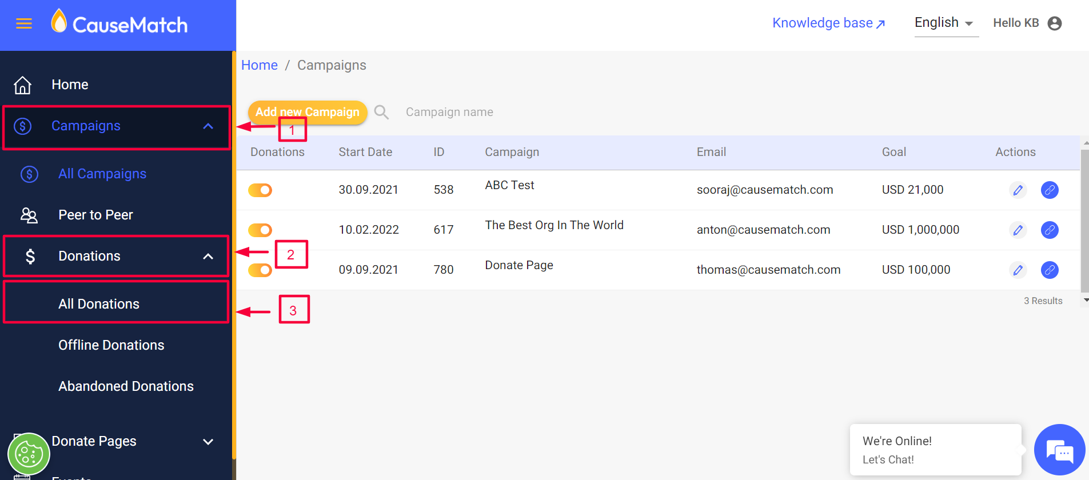Click the 10.02.2022 start date
Viewport: 1089px width, 480px height.
pos(369,230)
